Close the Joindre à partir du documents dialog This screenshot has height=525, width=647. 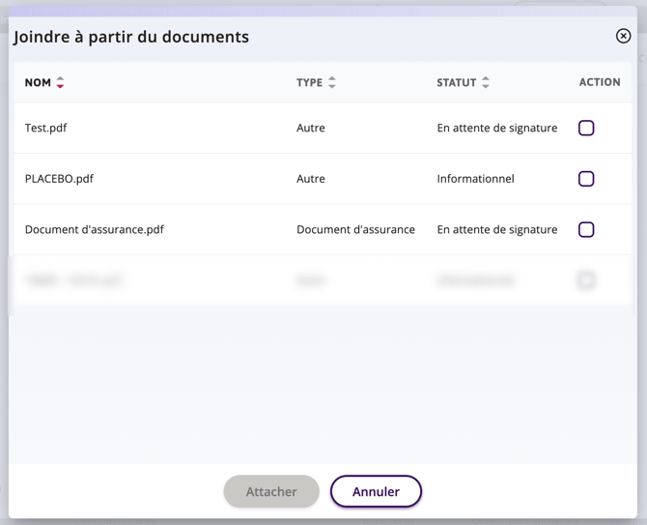click(x=623, y=36)
